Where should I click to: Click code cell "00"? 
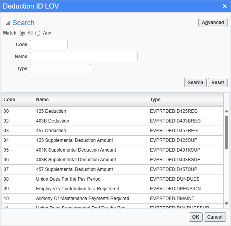(18, 111)
